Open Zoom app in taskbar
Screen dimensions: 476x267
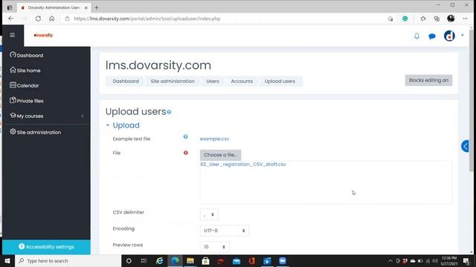pyautogui.click(x=283, y=260)
